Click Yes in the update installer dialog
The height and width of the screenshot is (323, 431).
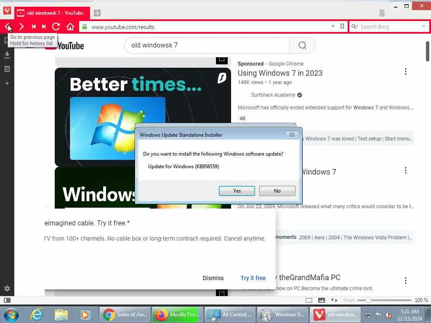click(237, 191)
